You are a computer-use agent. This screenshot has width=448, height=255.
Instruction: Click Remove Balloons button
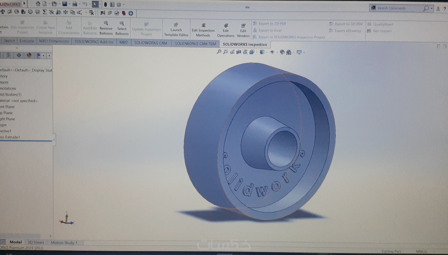(106, 28)
